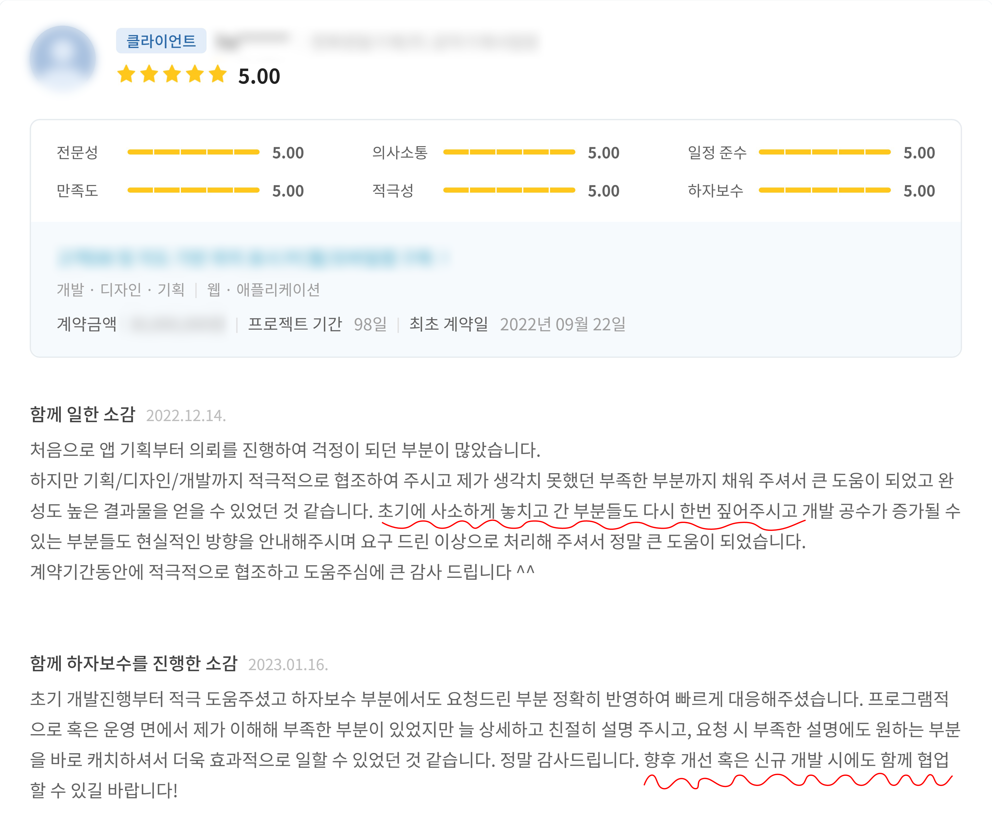Screen dimensions: 992x833
Task: Click the 하자보수 rating bar
Action: 824,190
